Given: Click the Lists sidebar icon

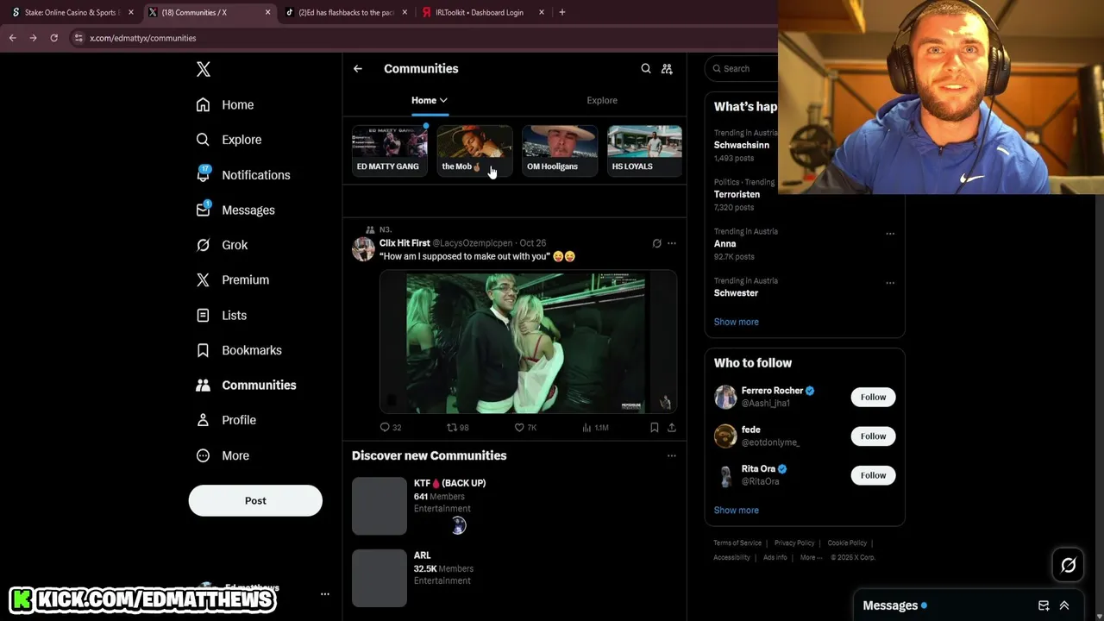Looking at the screenshot, I should [x=203, y=315].
